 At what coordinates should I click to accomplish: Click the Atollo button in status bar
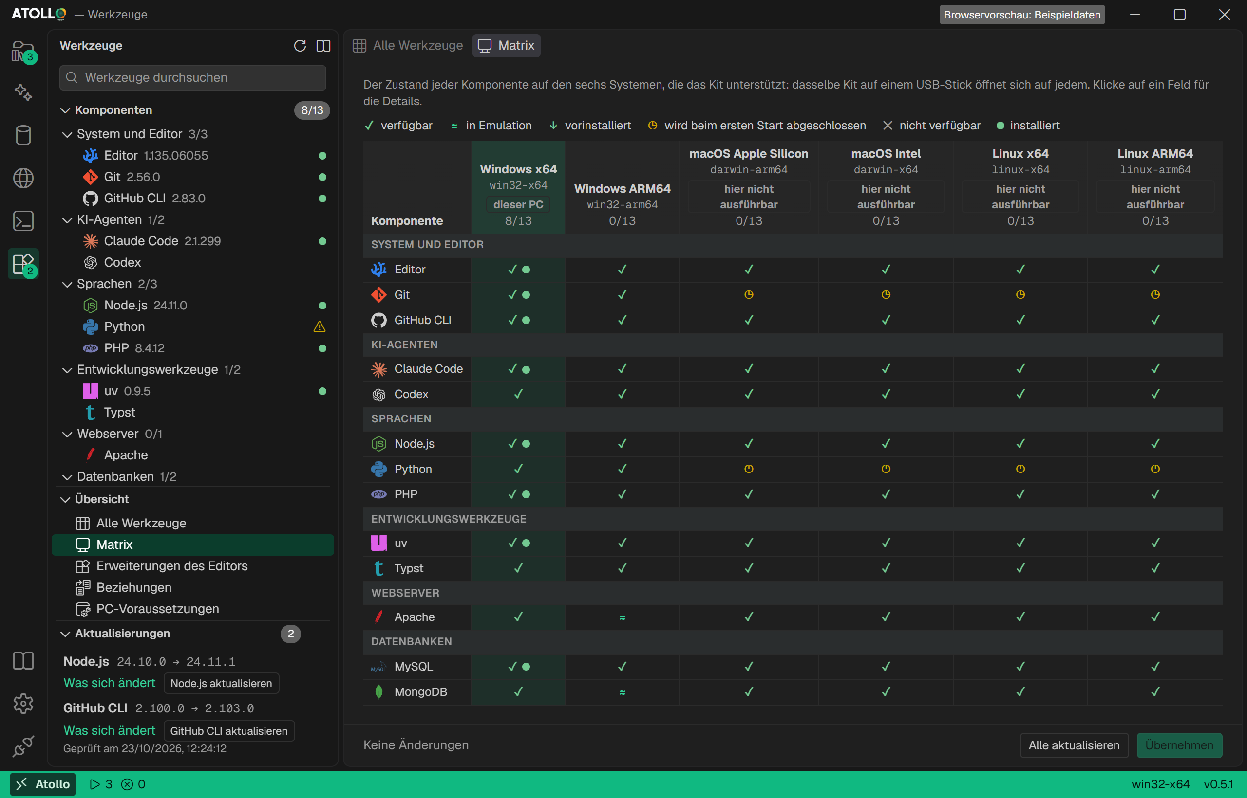43,784
